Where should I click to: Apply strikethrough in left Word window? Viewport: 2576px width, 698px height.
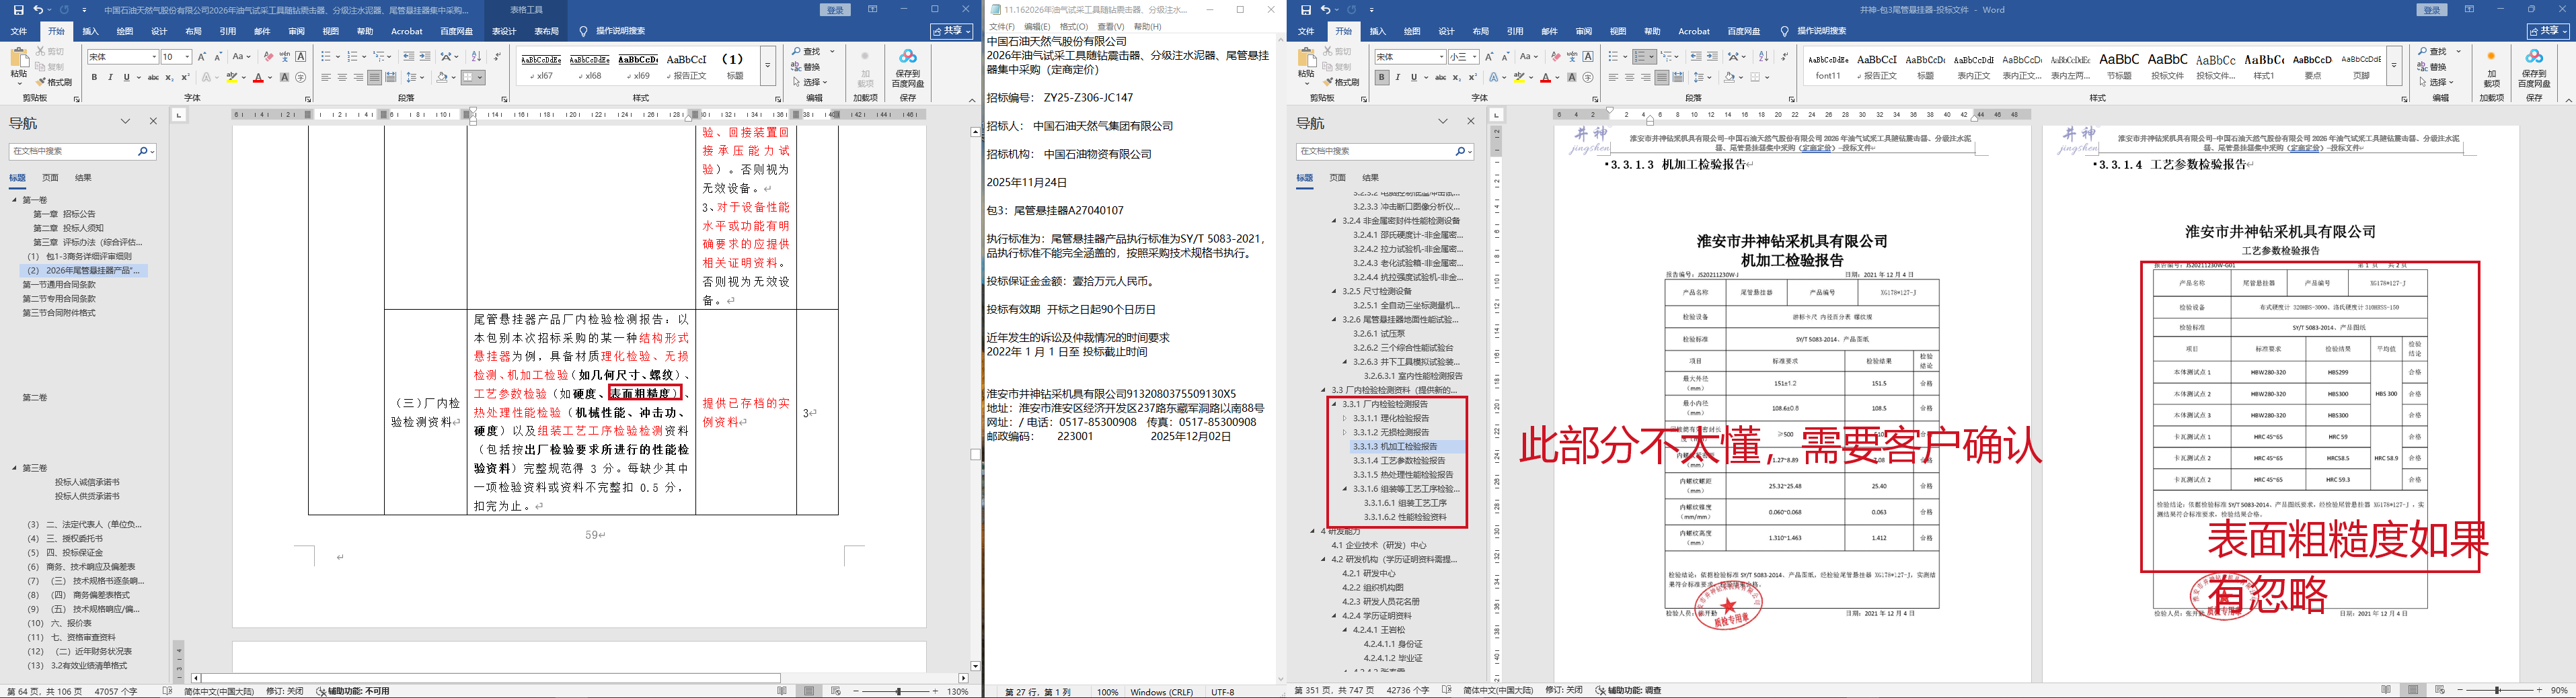pyautogui.click(x=153, y=77)
